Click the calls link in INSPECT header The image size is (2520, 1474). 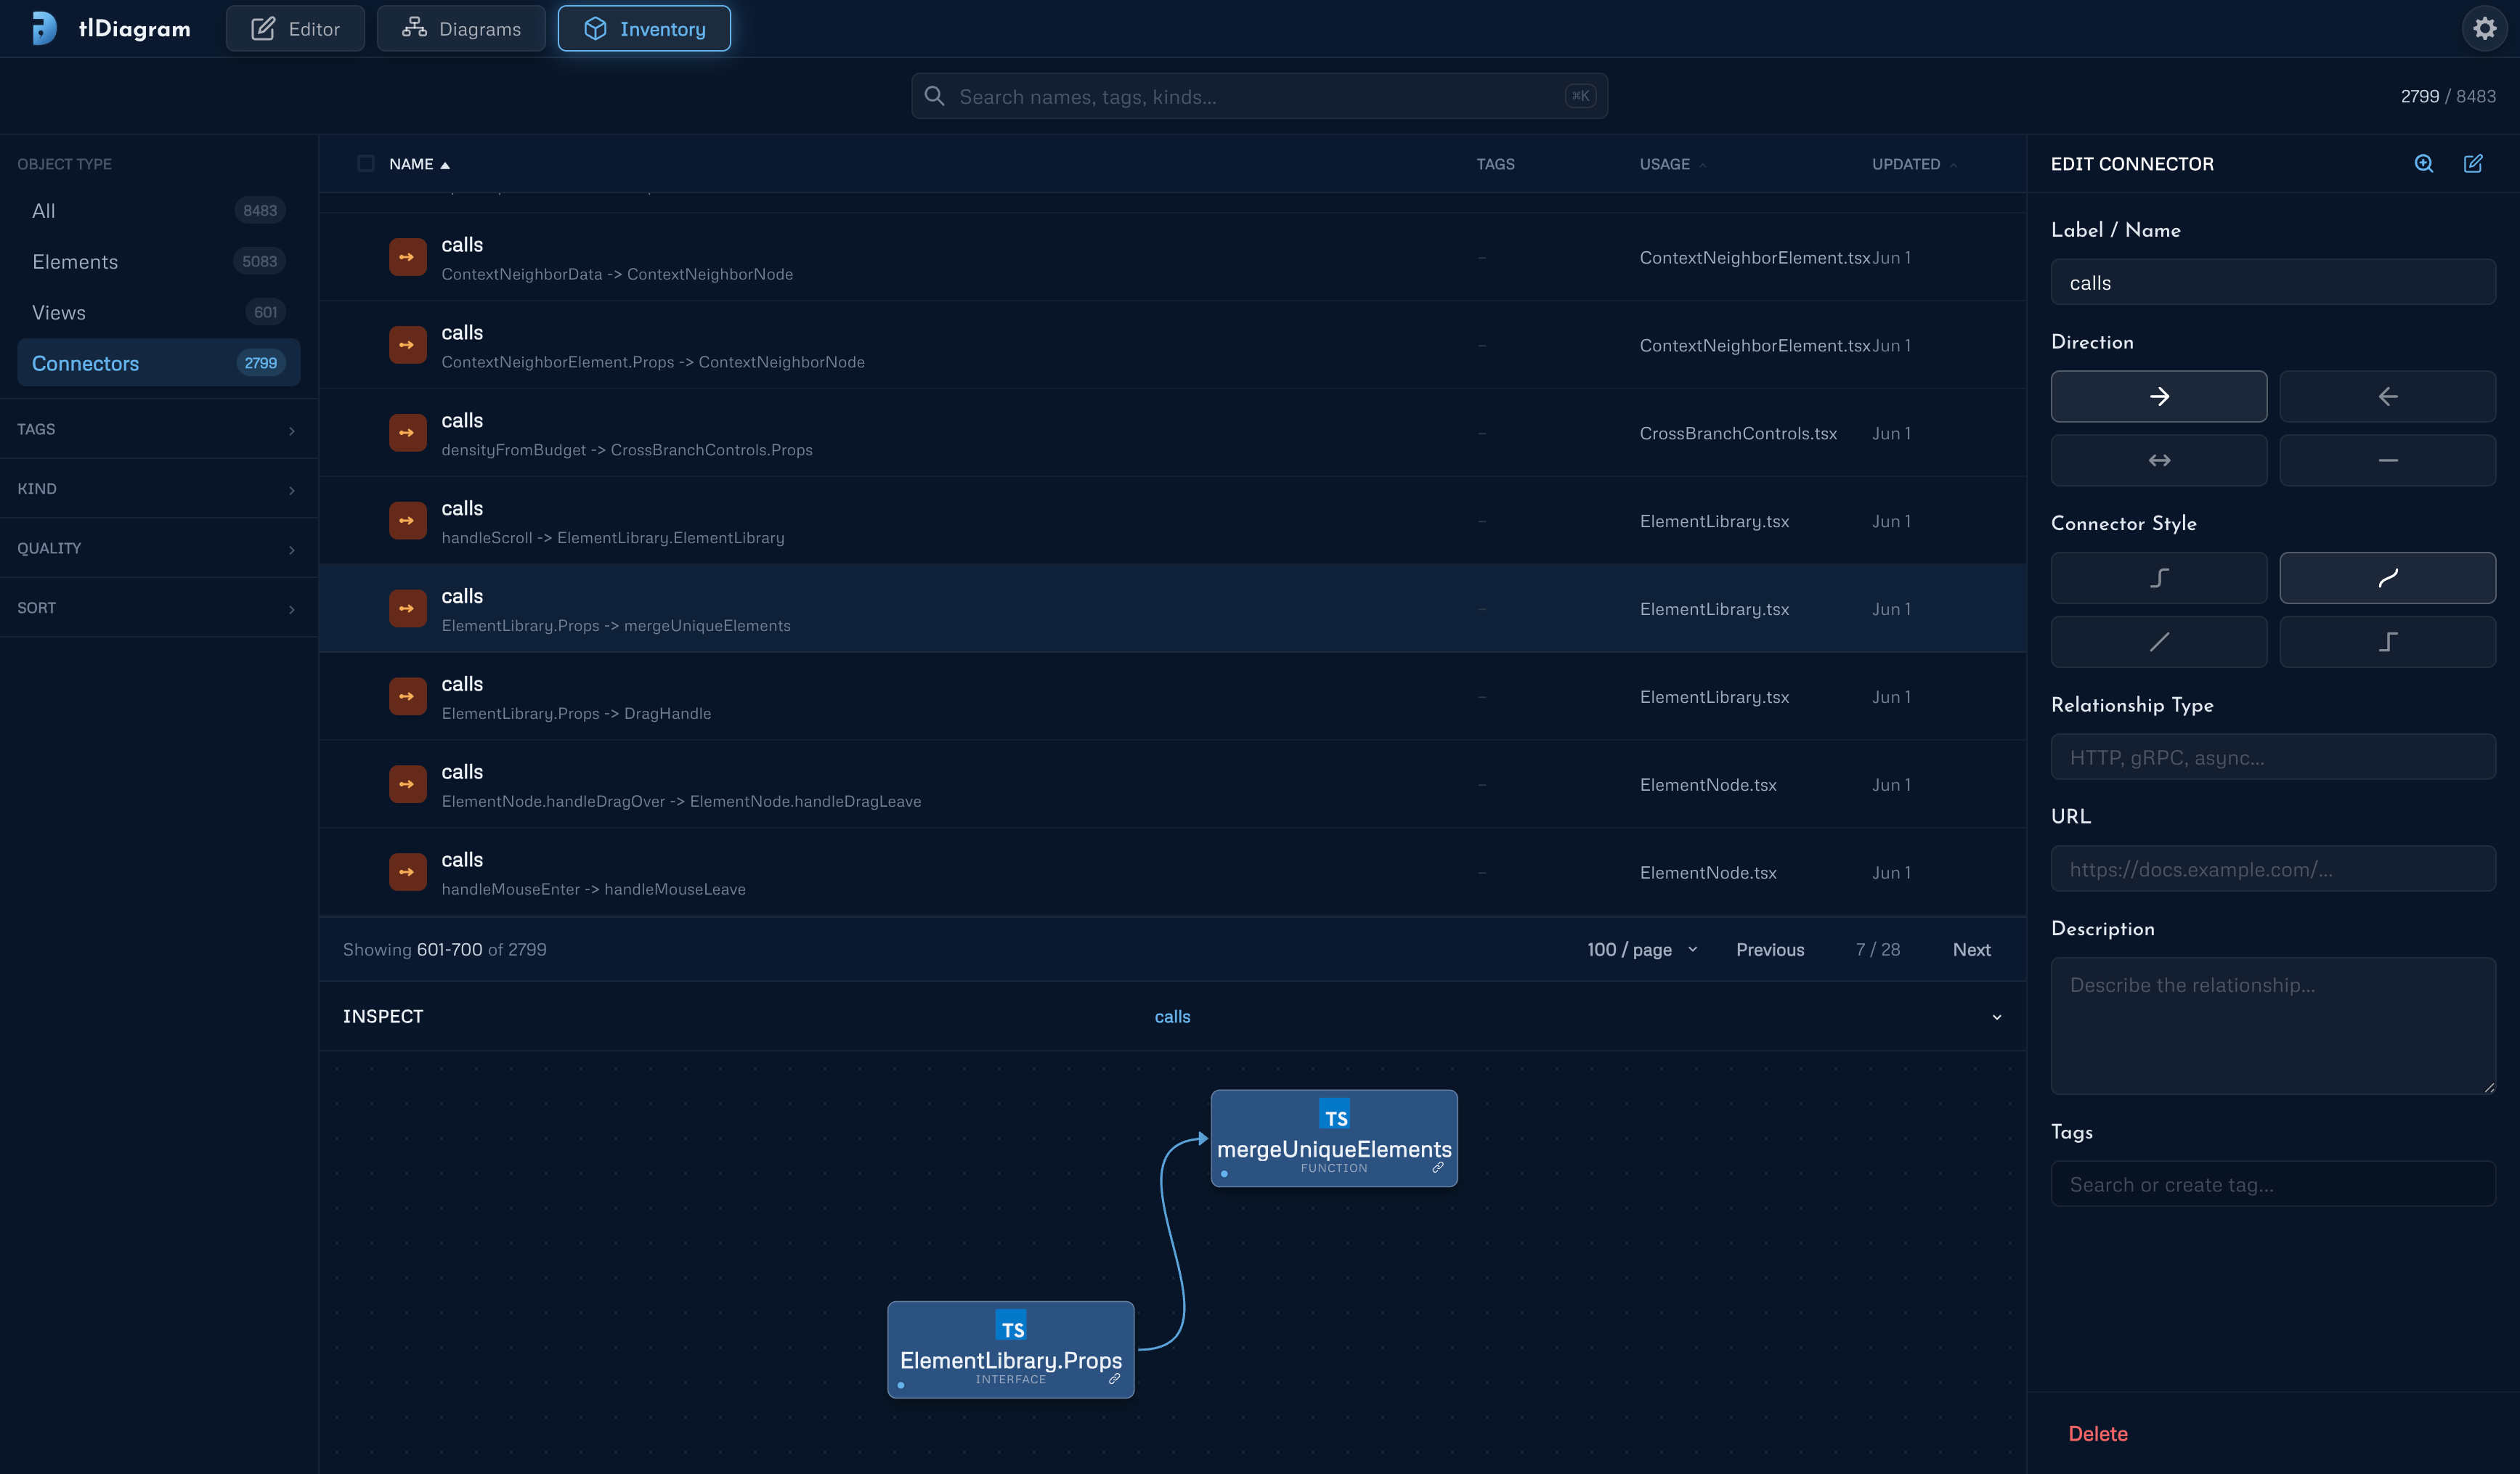pos(1172,1017)
